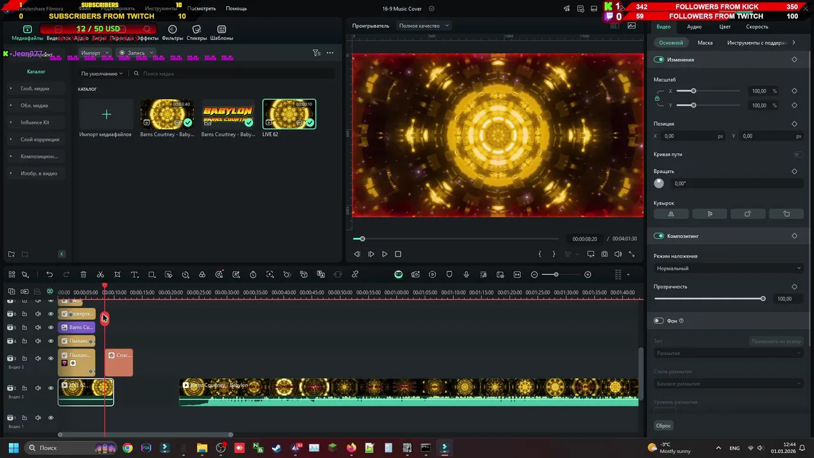
Task: Toggle the scale aspect ratio lock
Action: pos(657,98)
